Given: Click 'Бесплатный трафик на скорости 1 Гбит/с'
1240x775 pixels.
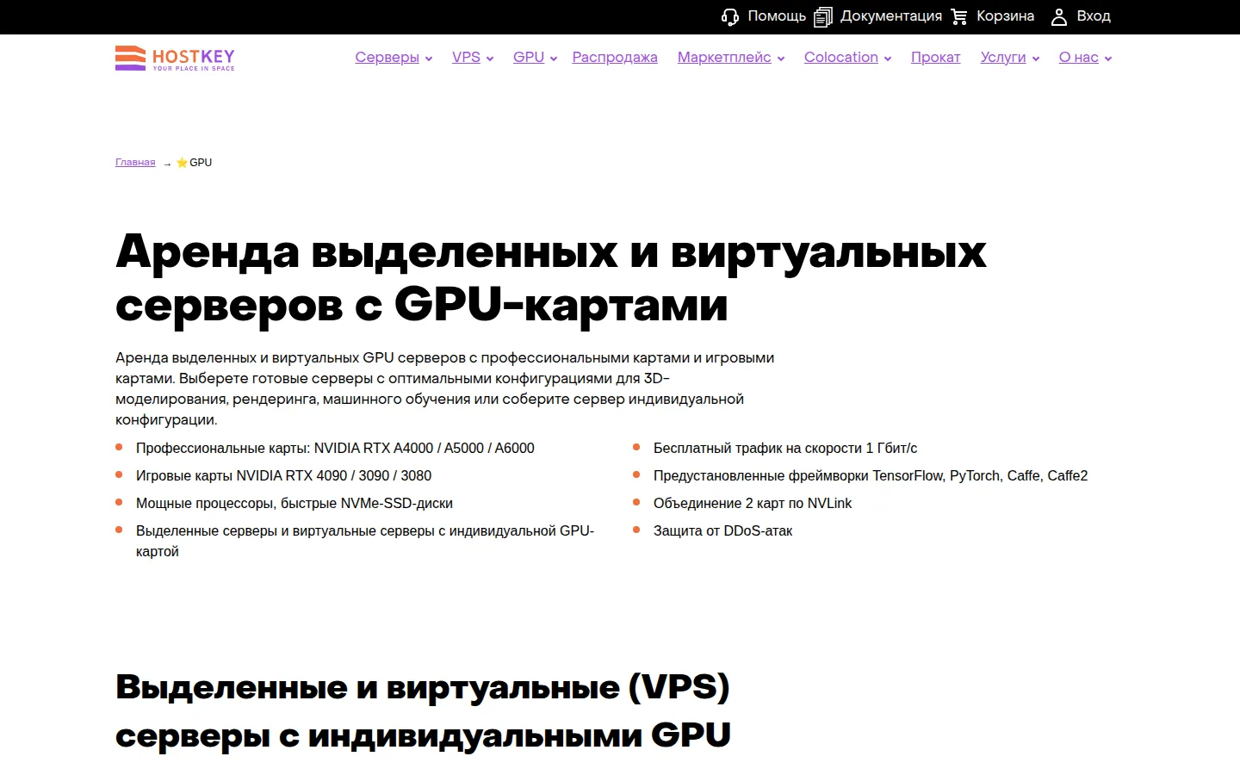Looking at the screenshot, I should coord(785,448).
